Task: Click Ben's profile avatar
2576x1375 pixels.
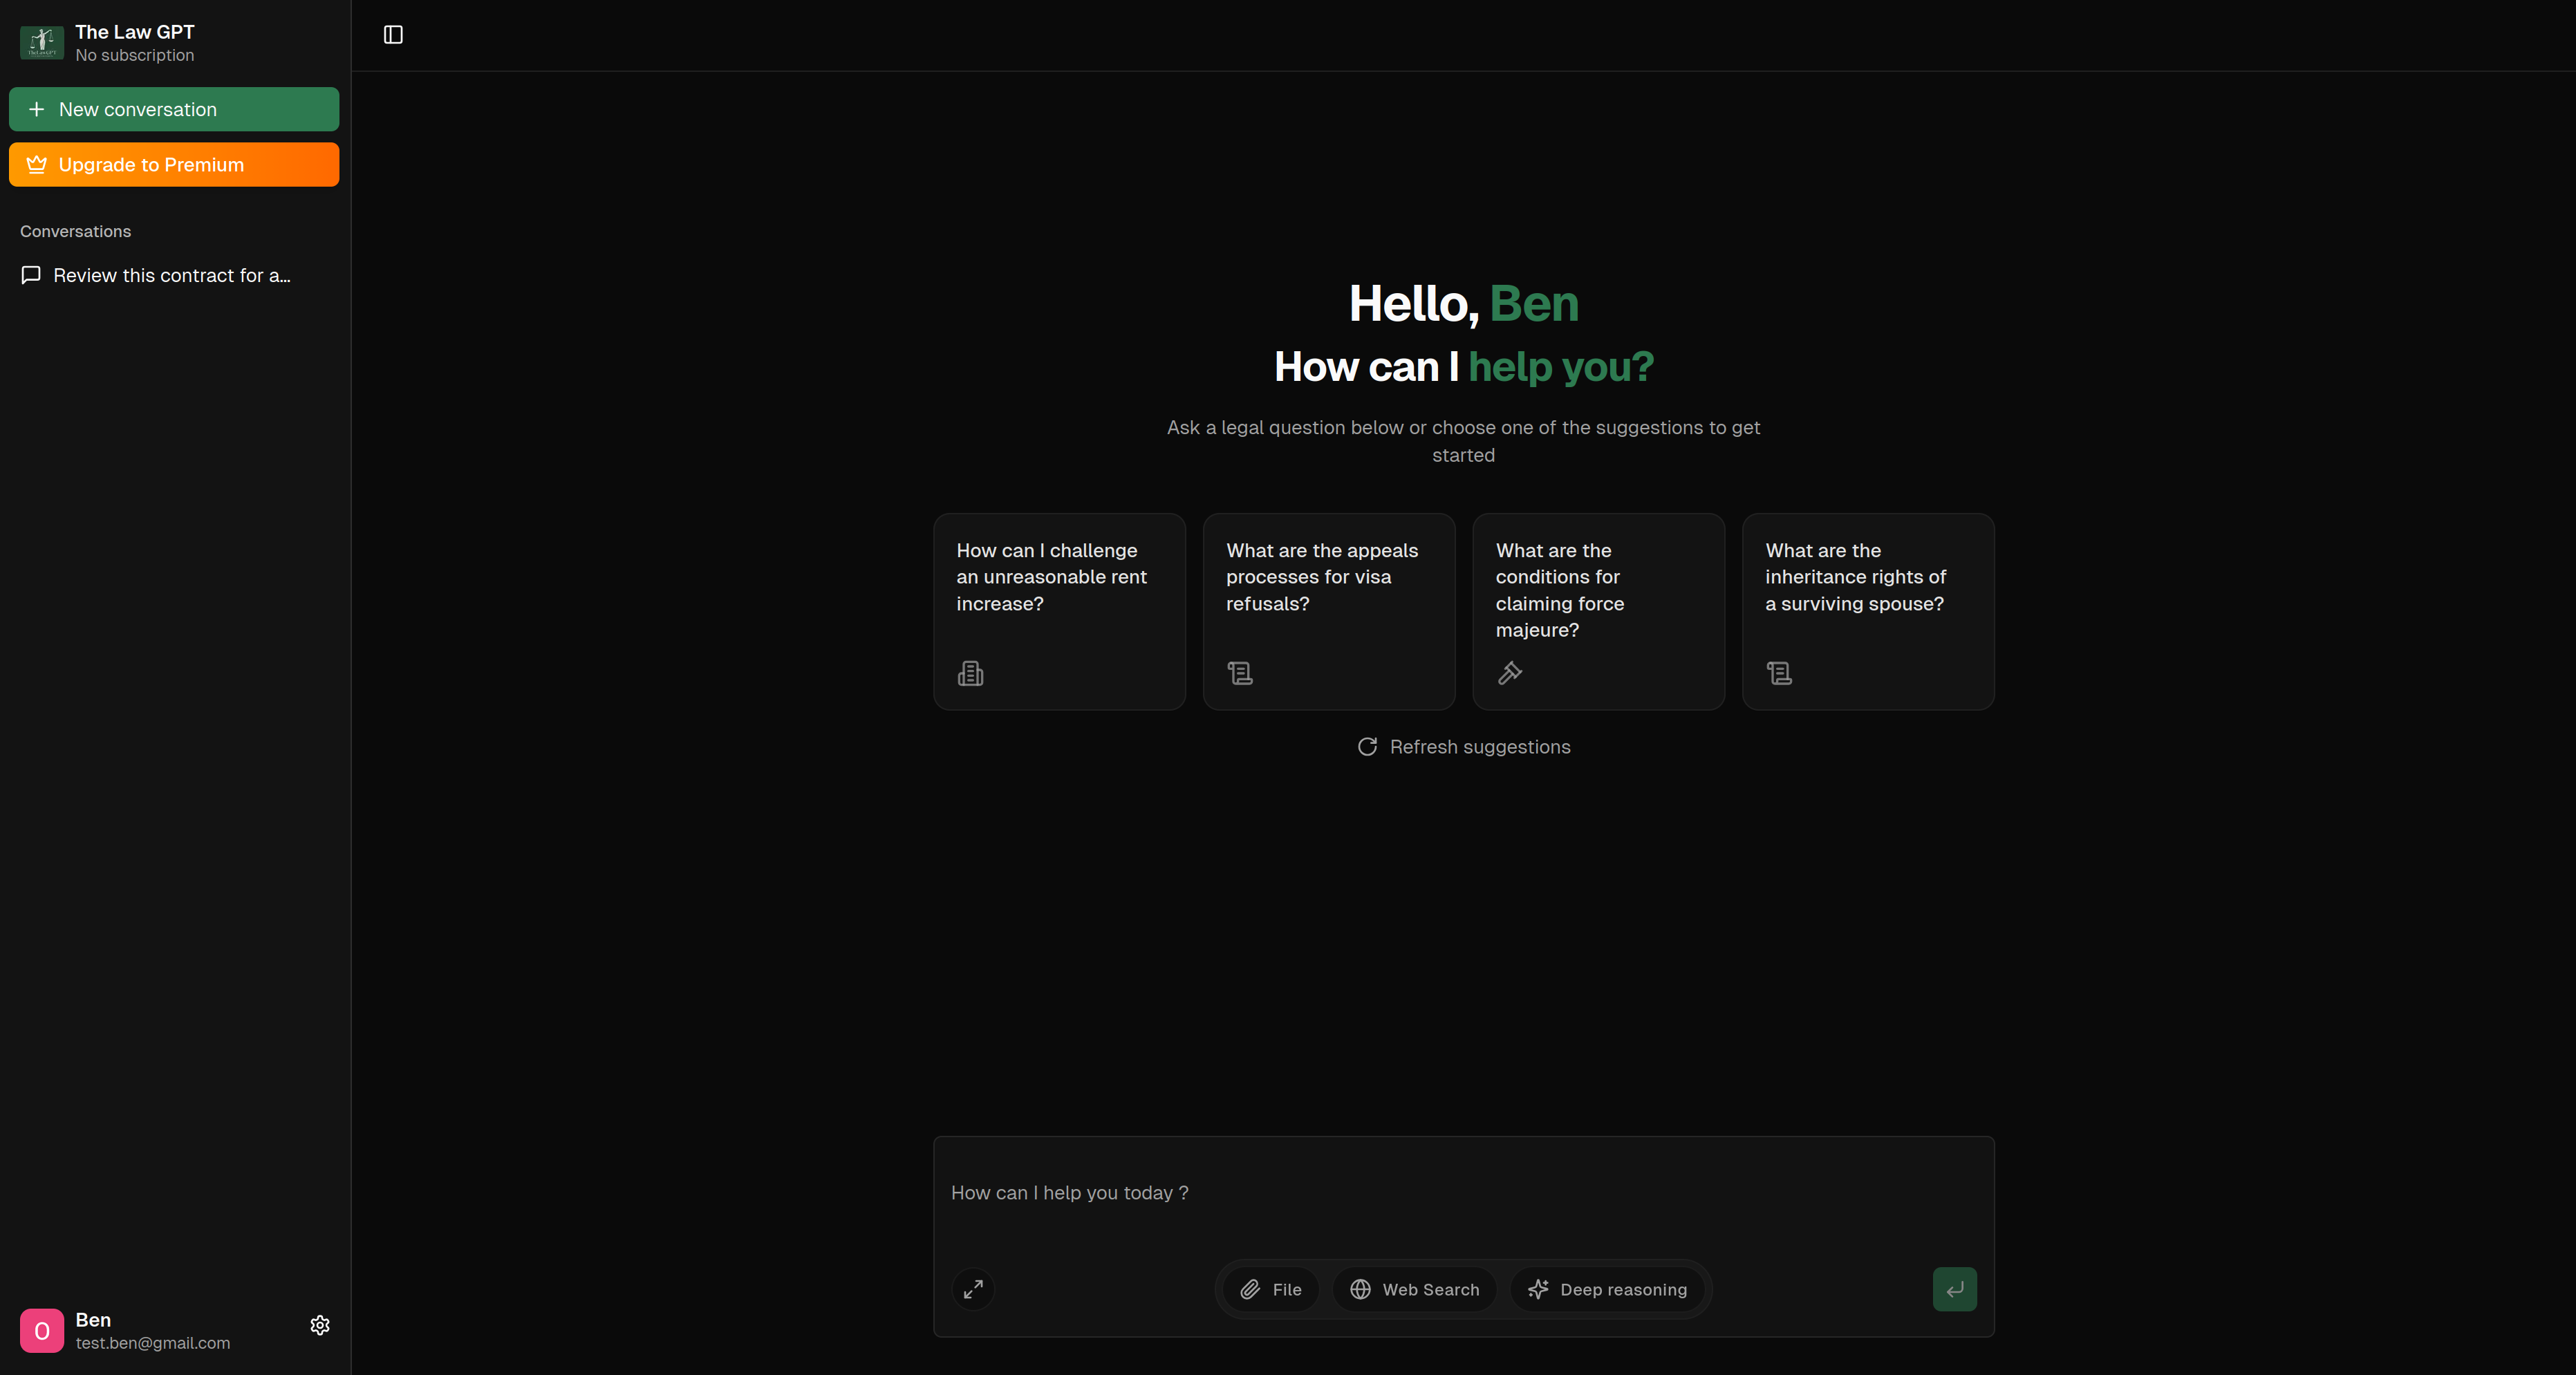Action: click(41, 1331)
